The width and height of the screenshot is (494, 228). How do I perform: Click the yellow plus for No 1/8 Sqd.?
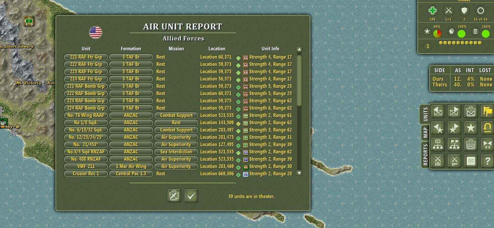(238, 124)
